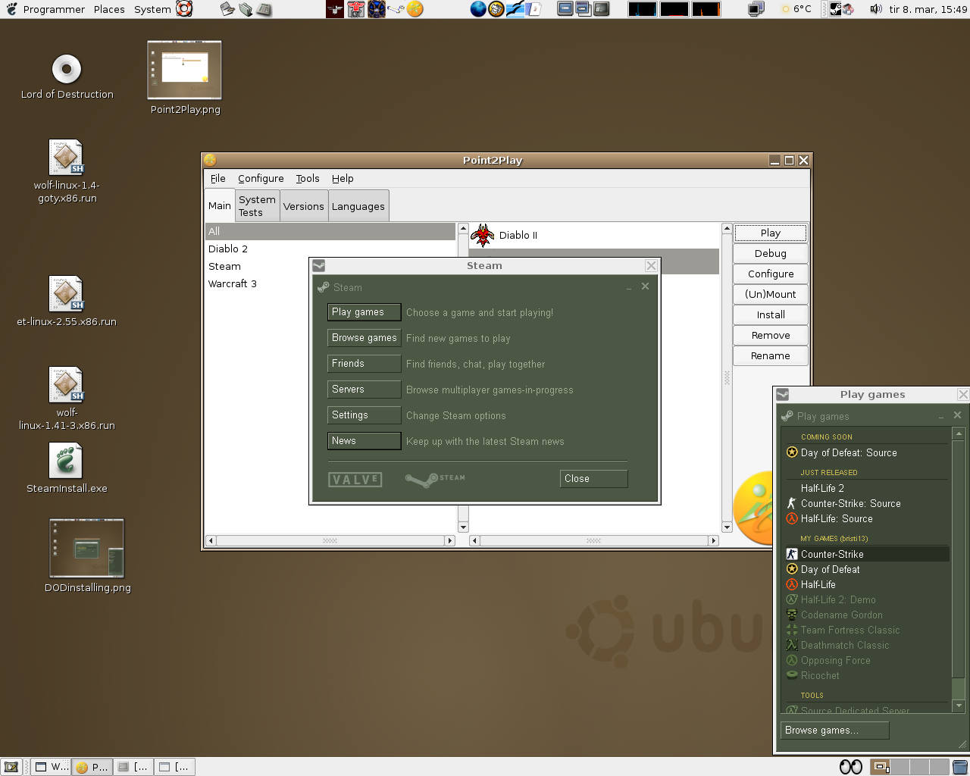
Task: Click the Play button in Point2Play
Action: point(771,233)
